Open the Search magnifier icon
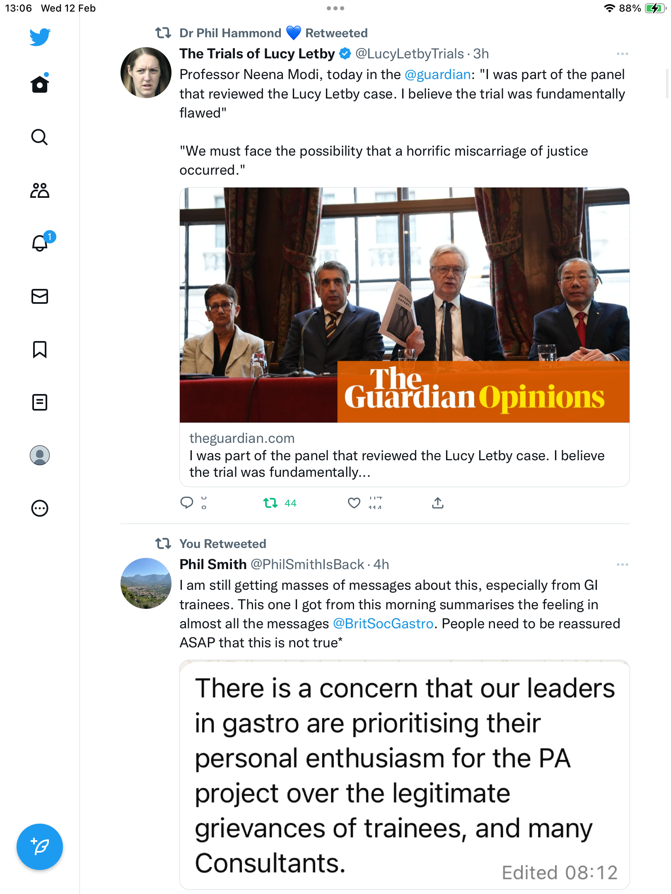The width and height of the screenshot is (671, 894). click(x=40, y=137)
